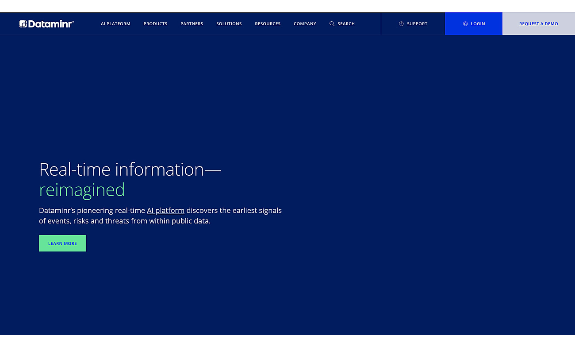Viewport: 575px width, 348px height.
Task: Click the Search label in the navigation
Action: click(346, 24)
